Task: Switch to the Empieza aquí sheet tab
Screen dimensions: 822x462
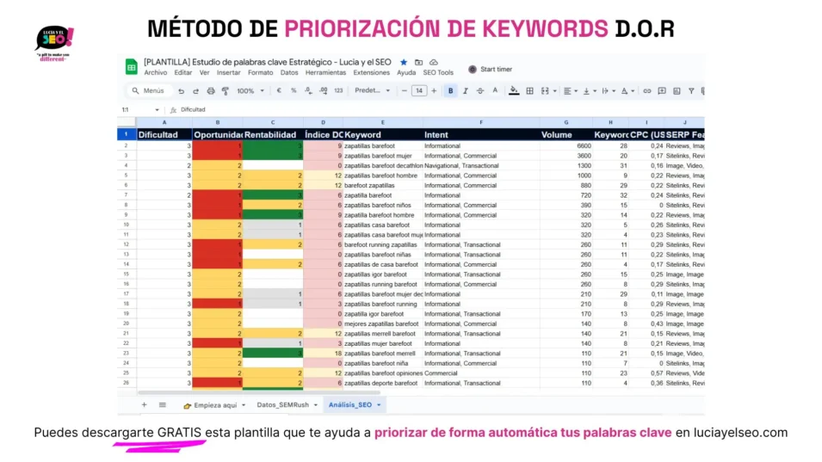Action: click(x=214, y=405)
